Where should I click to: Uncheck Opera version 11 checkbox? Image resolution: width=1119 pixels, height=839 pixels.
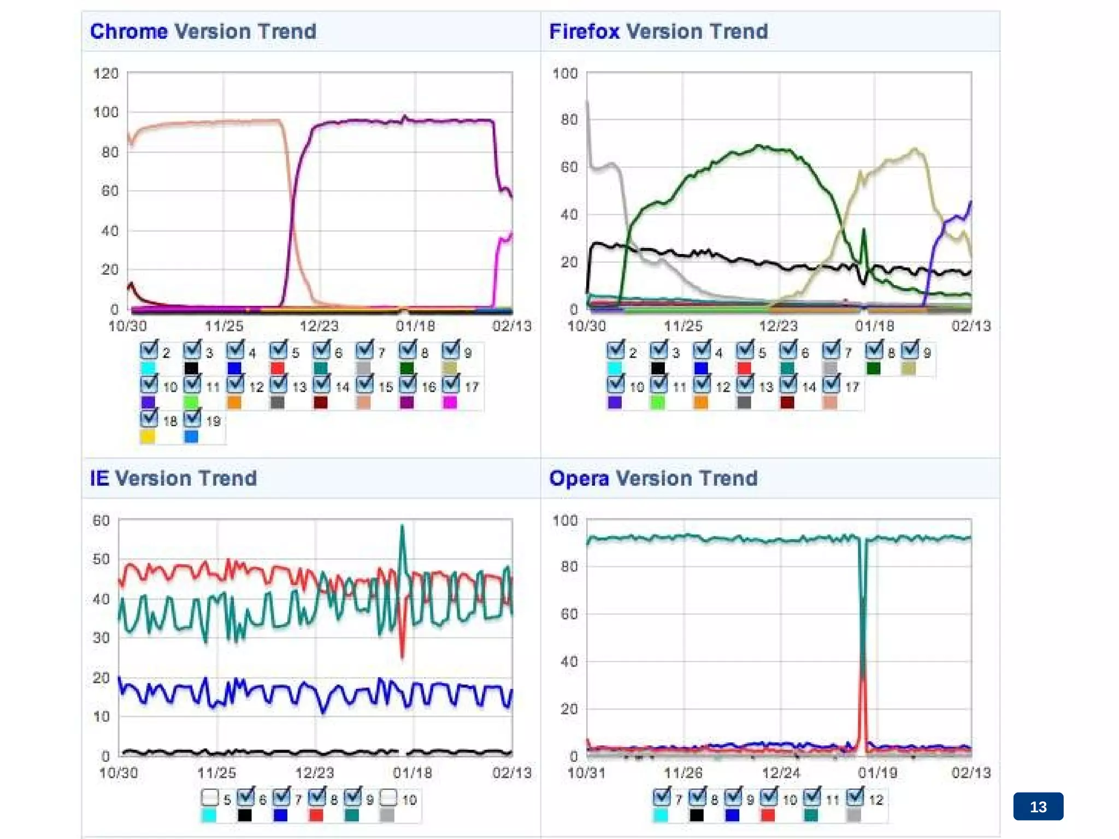[812, 797]
